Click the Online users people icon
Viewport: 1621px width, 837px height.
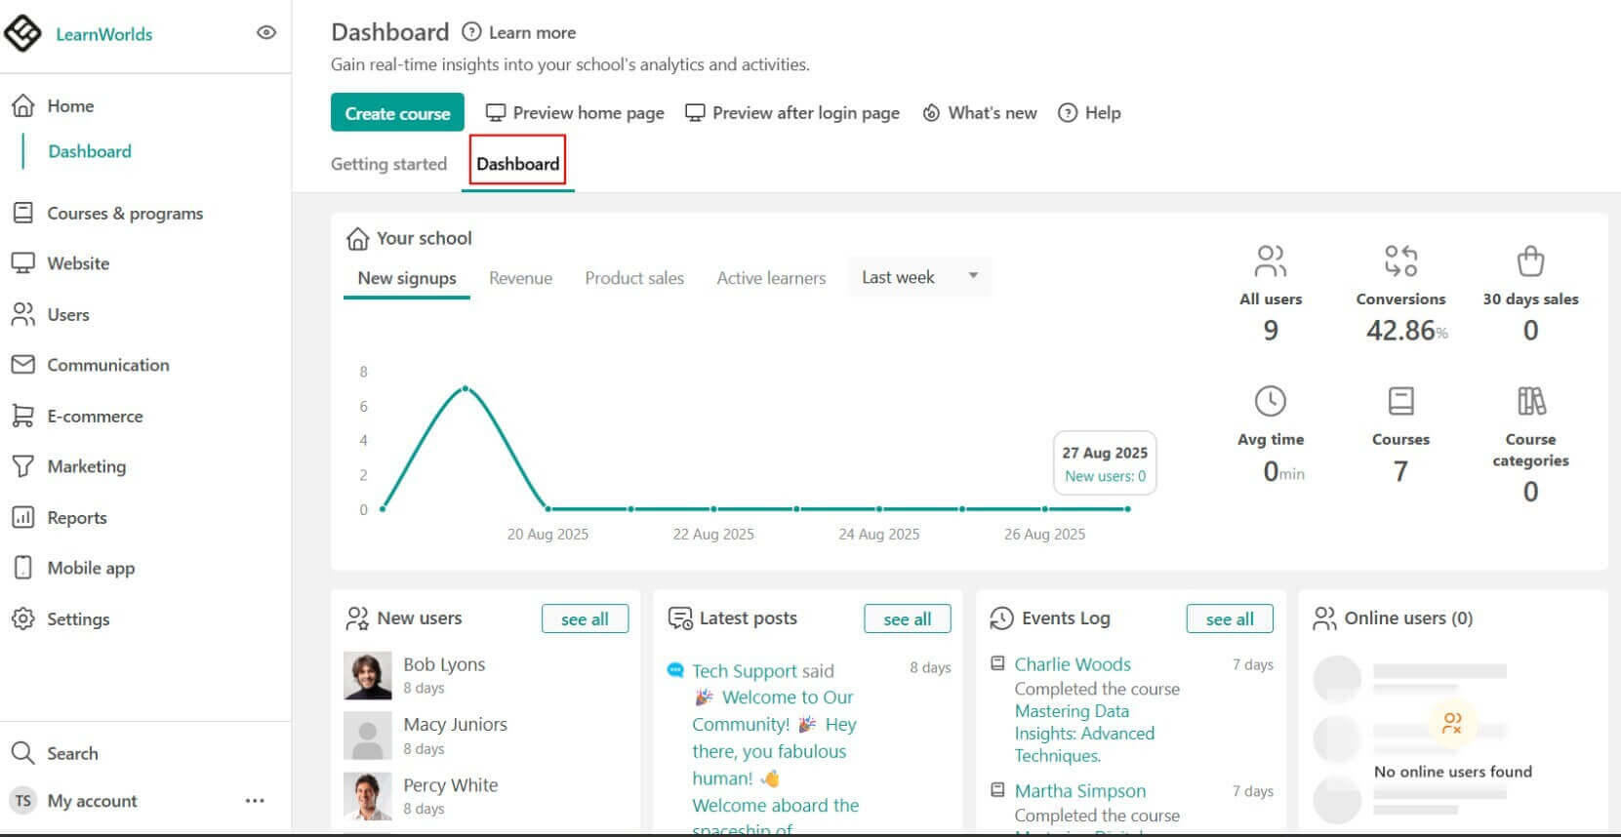click(x=1324, y=618)
